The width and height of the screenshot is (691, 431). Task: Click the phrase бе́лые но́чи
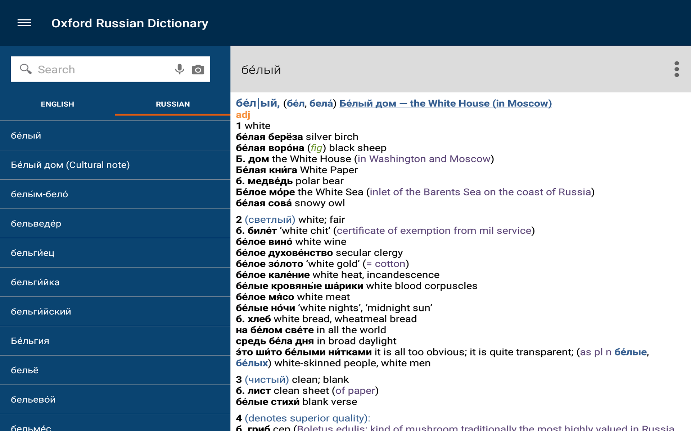pyautogui.click(x=265, y=308)
